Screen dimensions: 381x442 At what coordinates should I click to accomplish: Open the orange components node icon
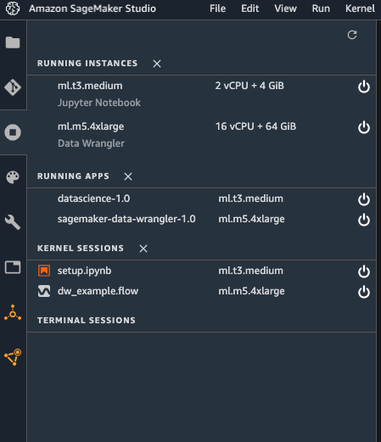(x=13, y=313)
